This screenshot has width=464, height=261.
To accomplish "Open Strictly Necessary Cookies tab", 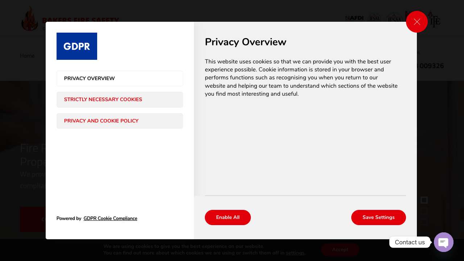I will click(x=120, y=100).
